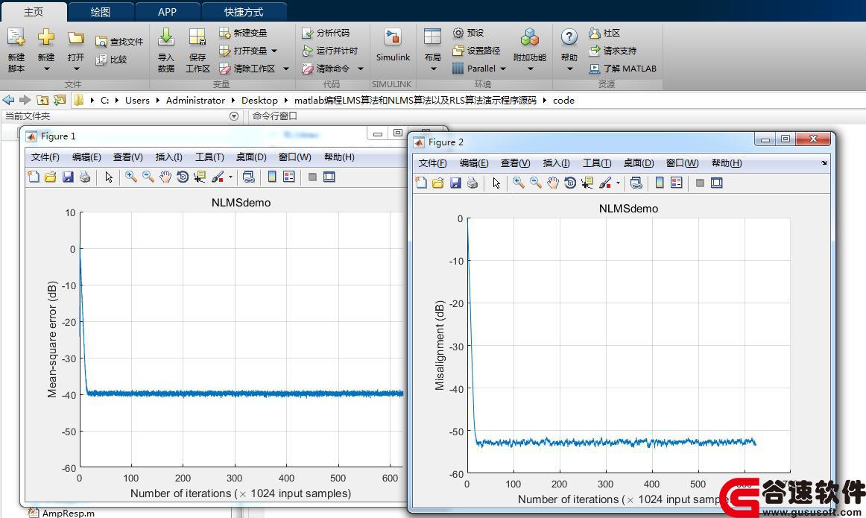
Task: Print Figure 2 using the toolbar printer icon
Action: tap(472, 183)
